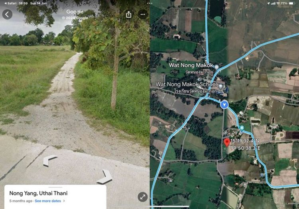Expand Street View to fullscreen
The height and width of the screenshot is (209, 299).
click(143, 197)
